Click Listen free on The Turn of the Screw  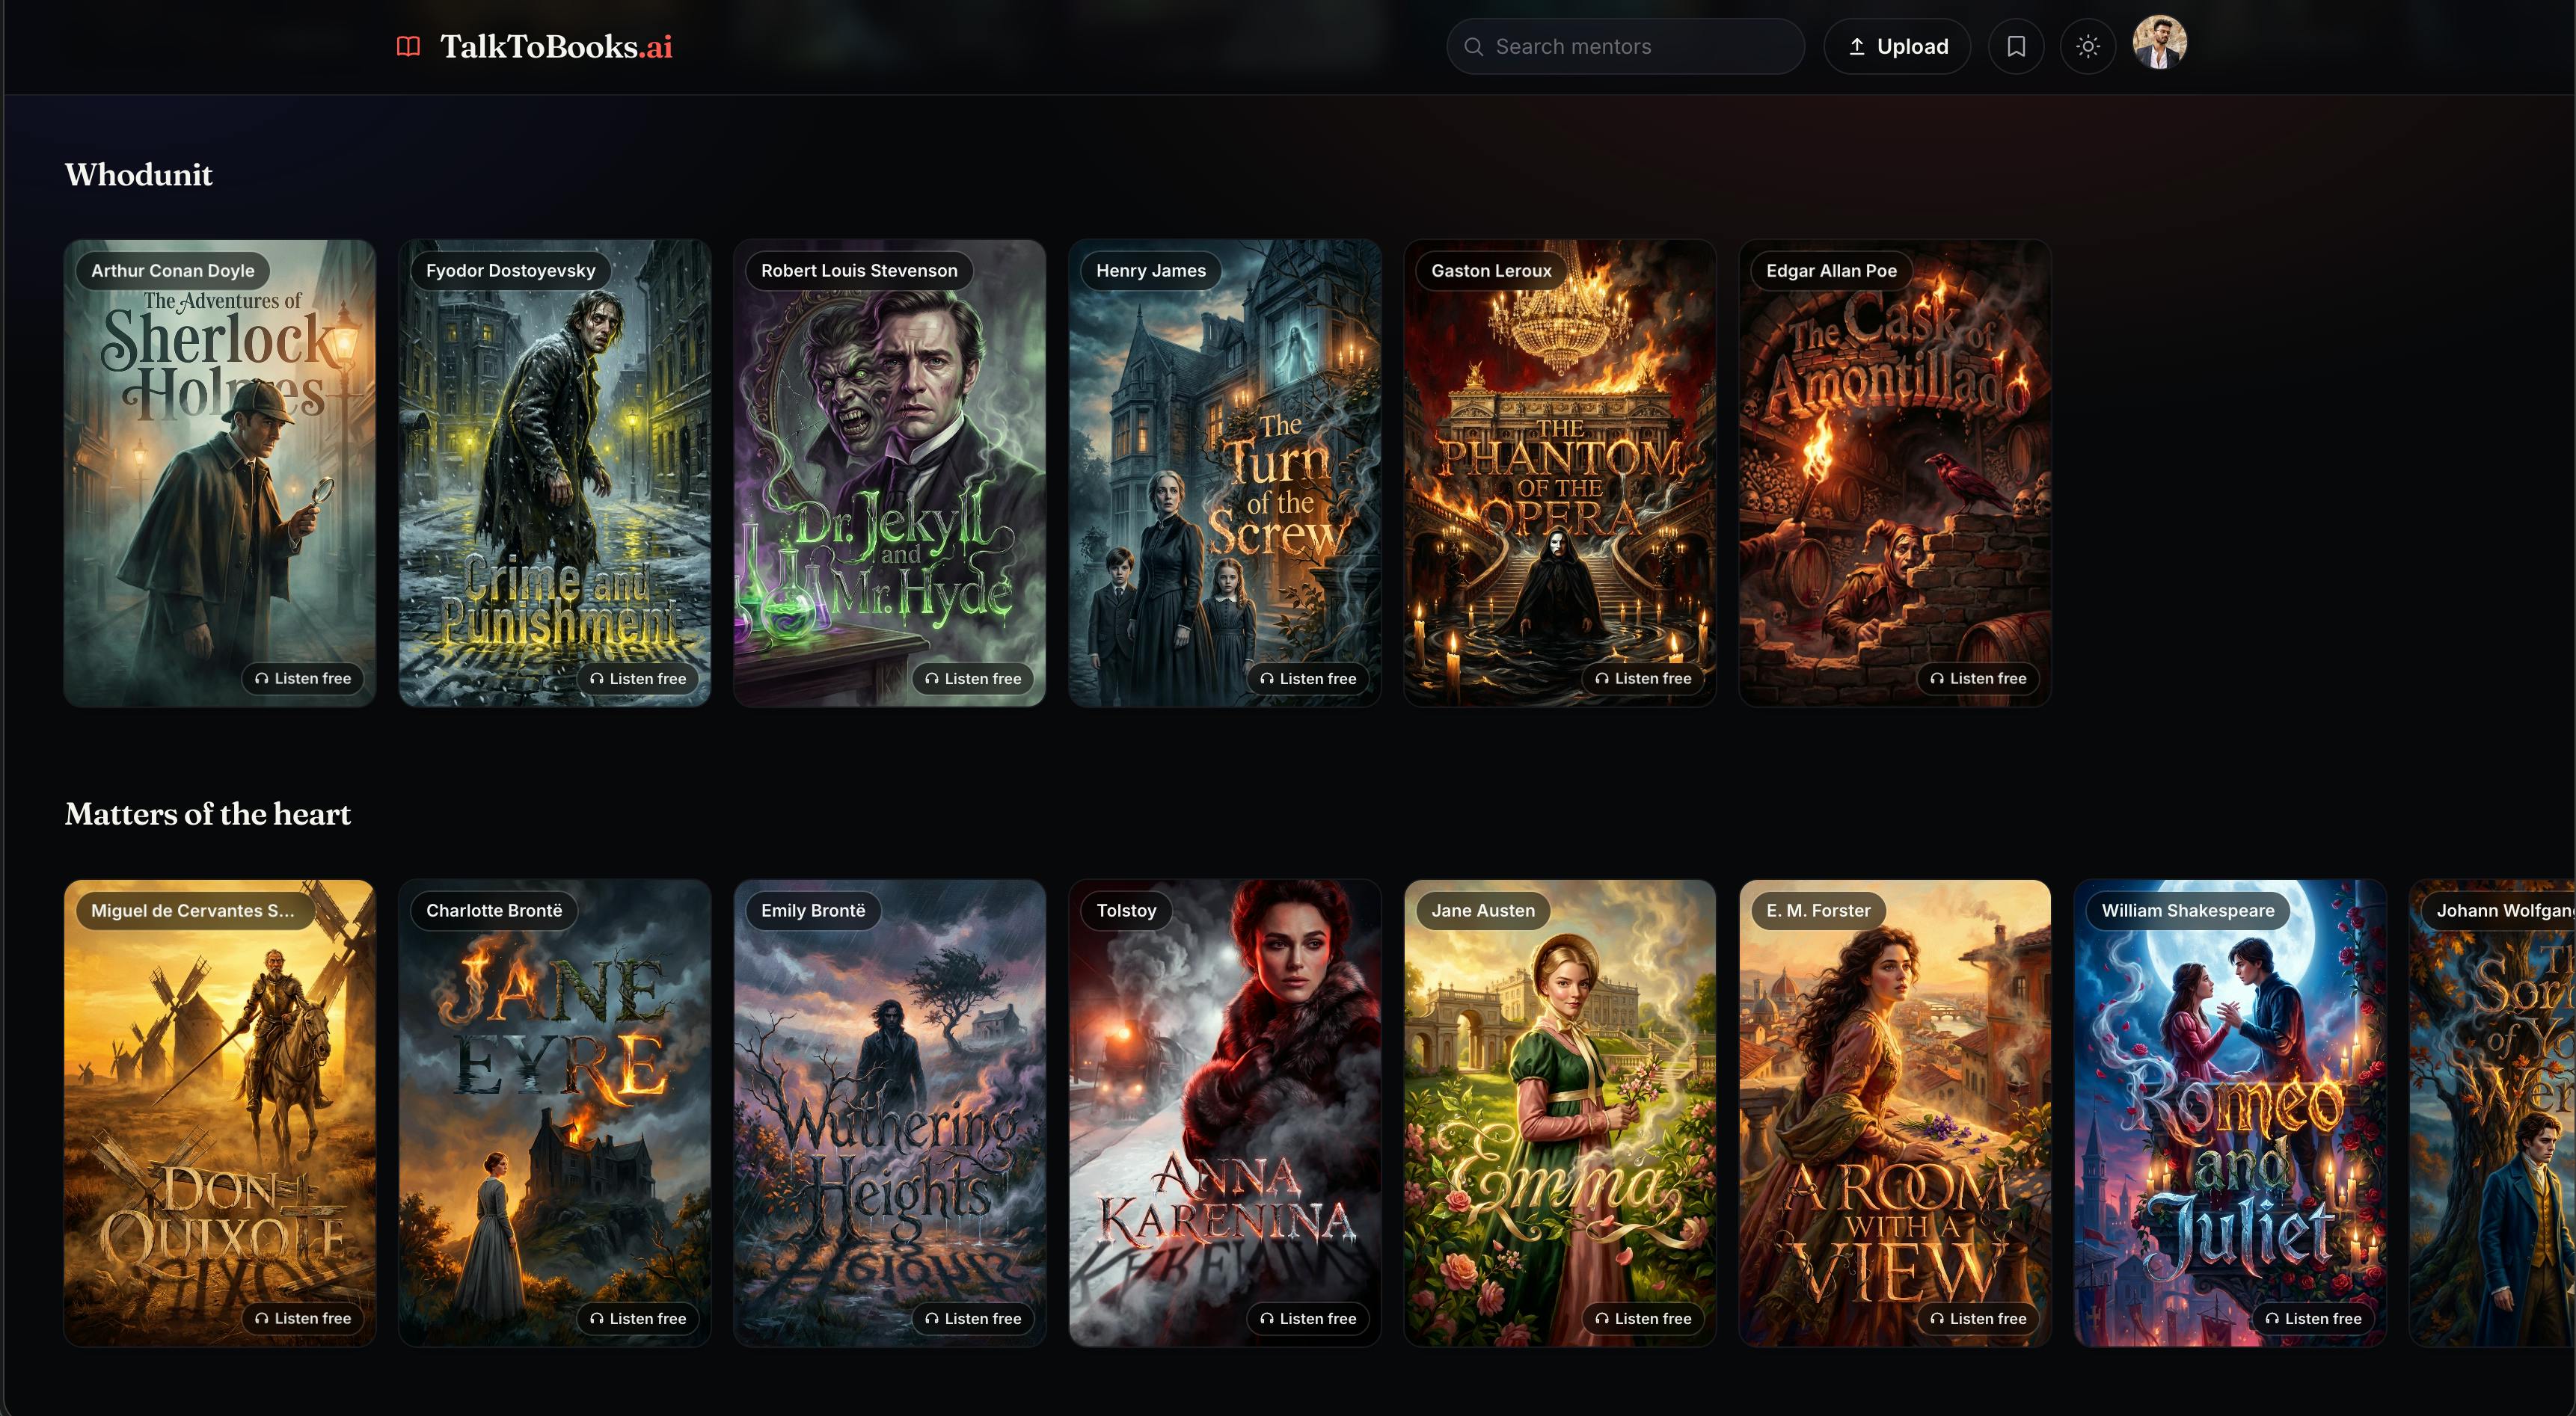point(1308,679)
